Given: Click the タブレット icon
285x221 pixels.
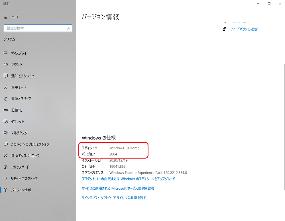Looking at the screenshot, I should 6,122.
